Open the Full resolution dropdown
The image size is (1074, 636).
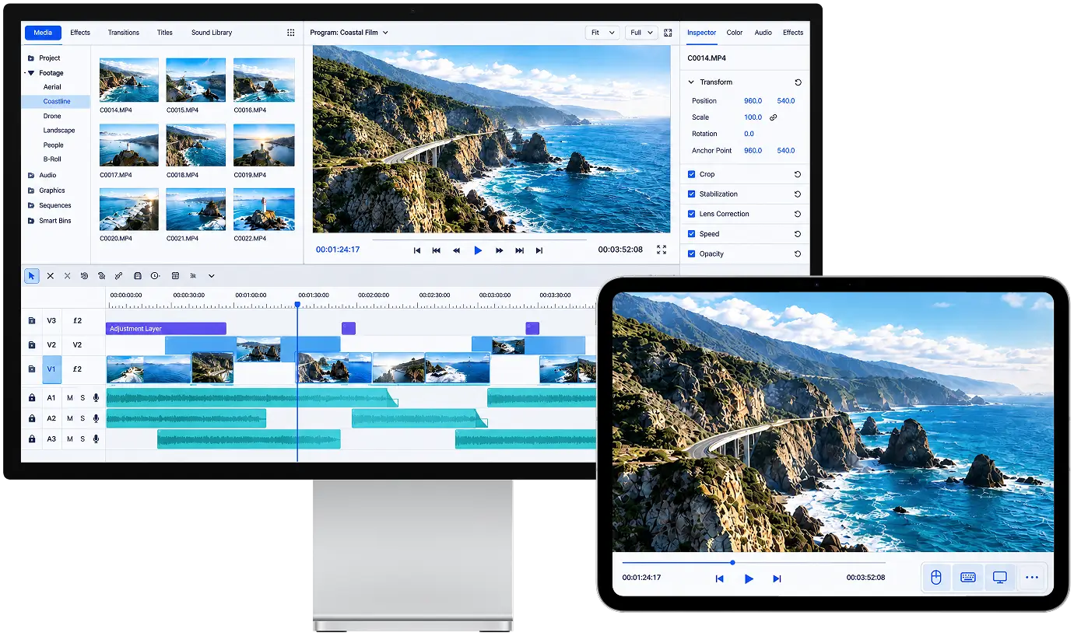click(x=641, y=33)
